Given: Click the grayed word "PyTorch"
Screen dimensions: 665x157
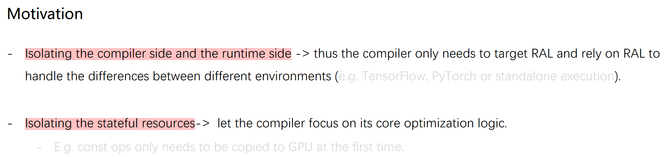Looking at the screenshot, I should (x=454, y=77).
